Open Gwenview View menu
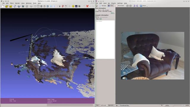Screen dimensions: 190x107 (x=105, y=3)
